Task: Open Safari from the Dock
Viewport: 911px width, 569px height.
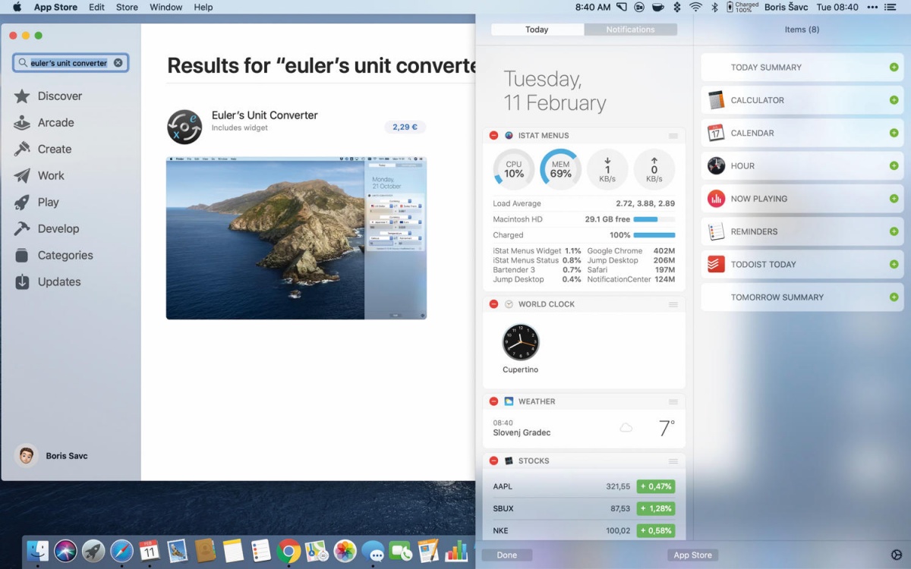Action: point(121,551)
